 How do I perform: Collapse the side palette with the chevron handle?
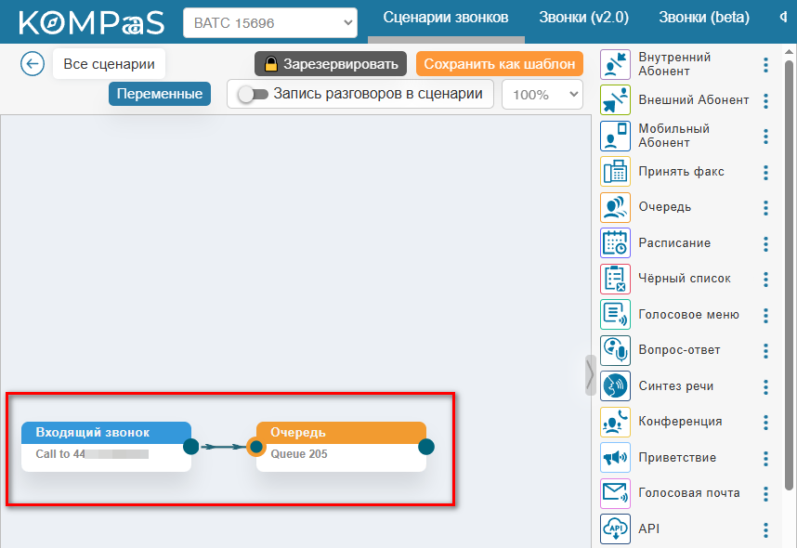[590, 375]
